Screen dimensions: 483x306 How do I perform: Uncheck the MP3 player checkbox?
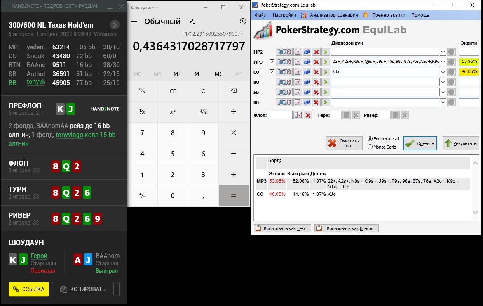click(x=272, y=62)
